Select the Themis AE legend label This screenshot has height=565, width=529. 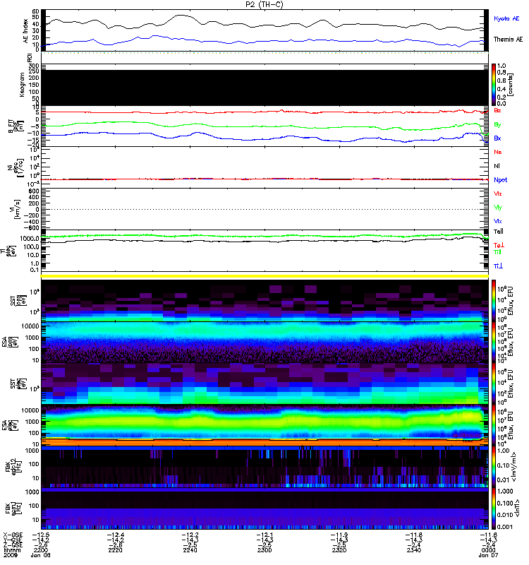point(508,40)
